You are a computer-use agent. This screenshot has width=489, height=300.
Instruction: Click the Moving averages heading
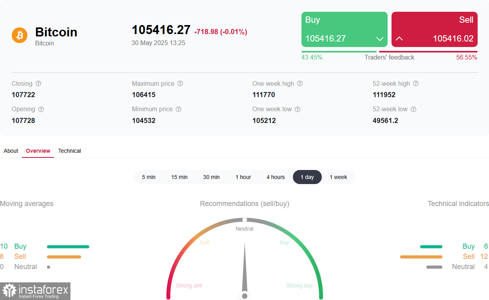[27, 204]
